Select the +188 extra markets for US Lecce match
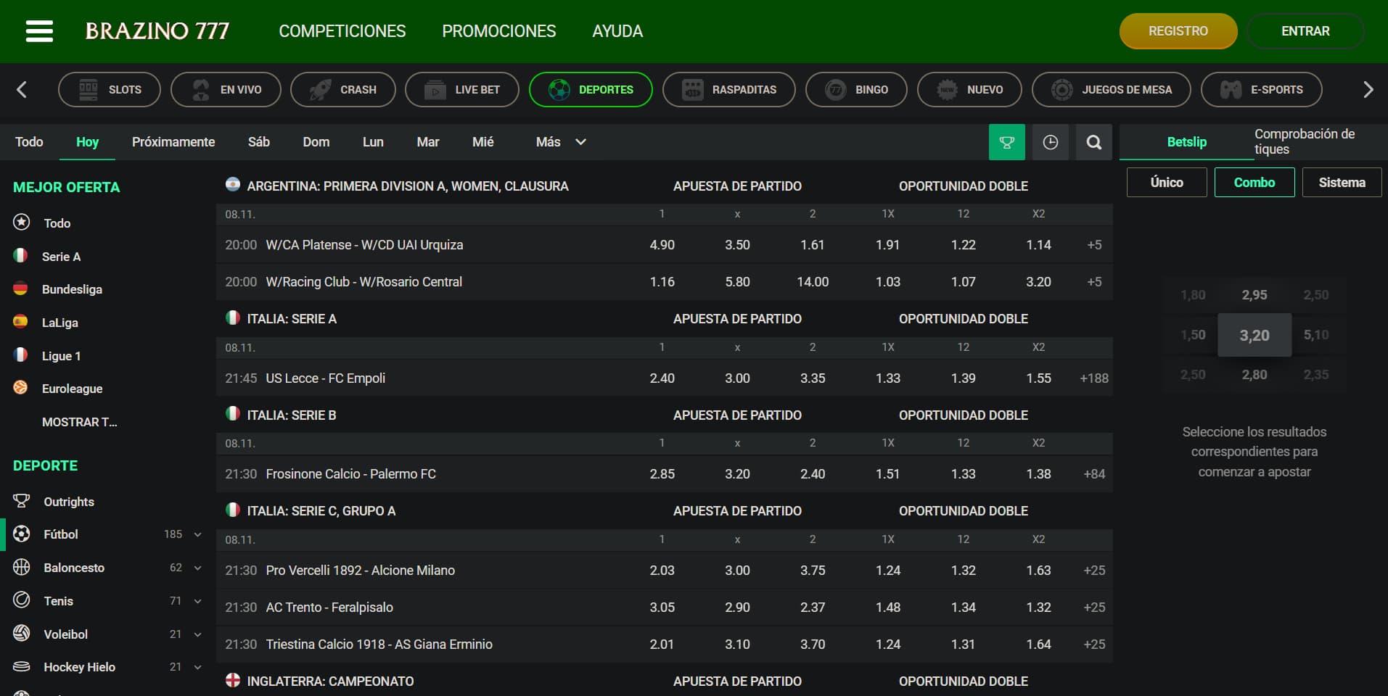The height and width of the screenshot is (696, 1388). [x=1093, y=378]
